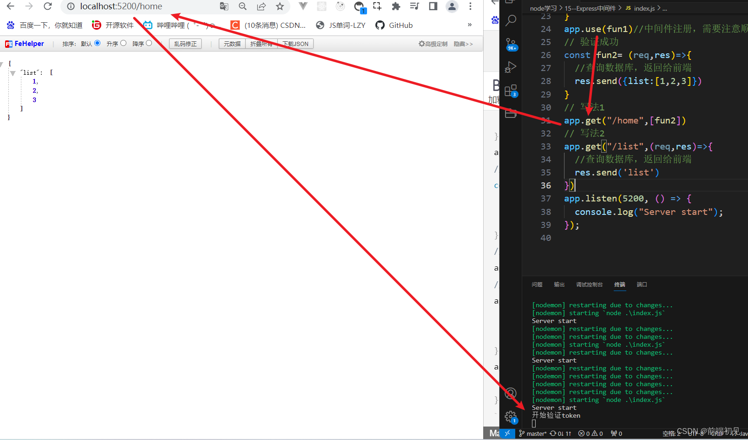The width and height of the screenshot is (748, 440).
Task: Click the address bar URL localhost:5200/home
Action: click(x=121, y=6)
